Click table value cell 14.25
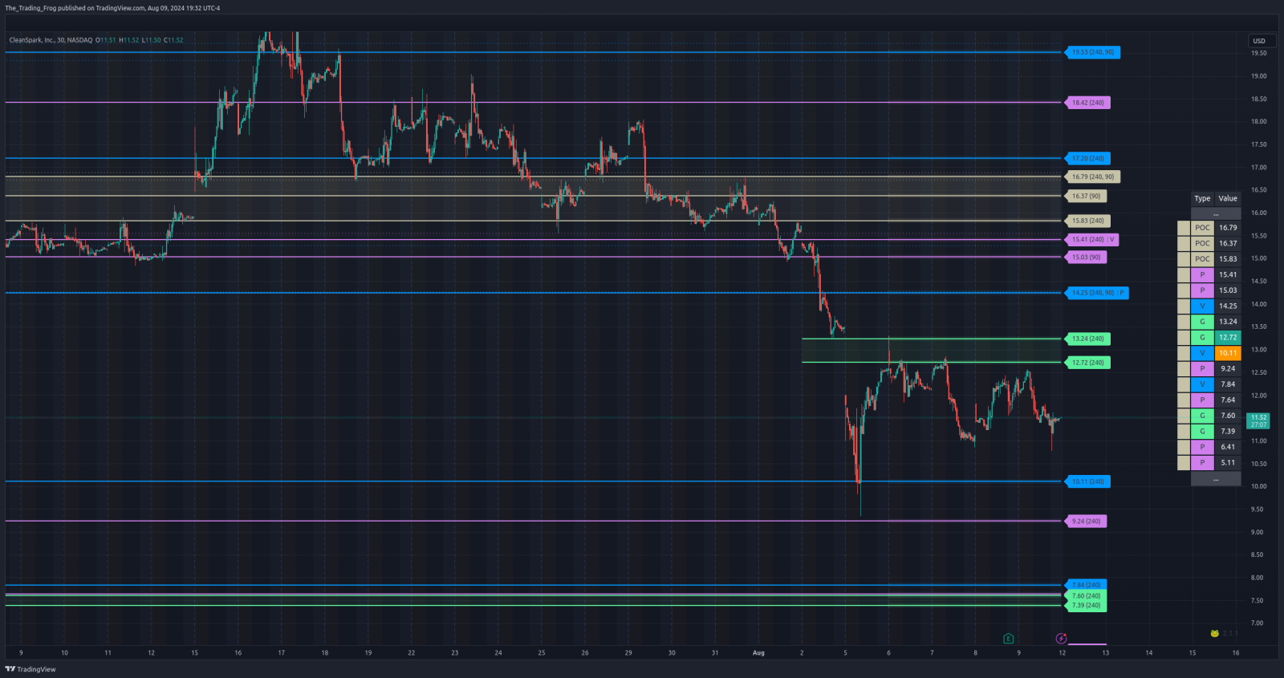 [x=1228, y=306]
